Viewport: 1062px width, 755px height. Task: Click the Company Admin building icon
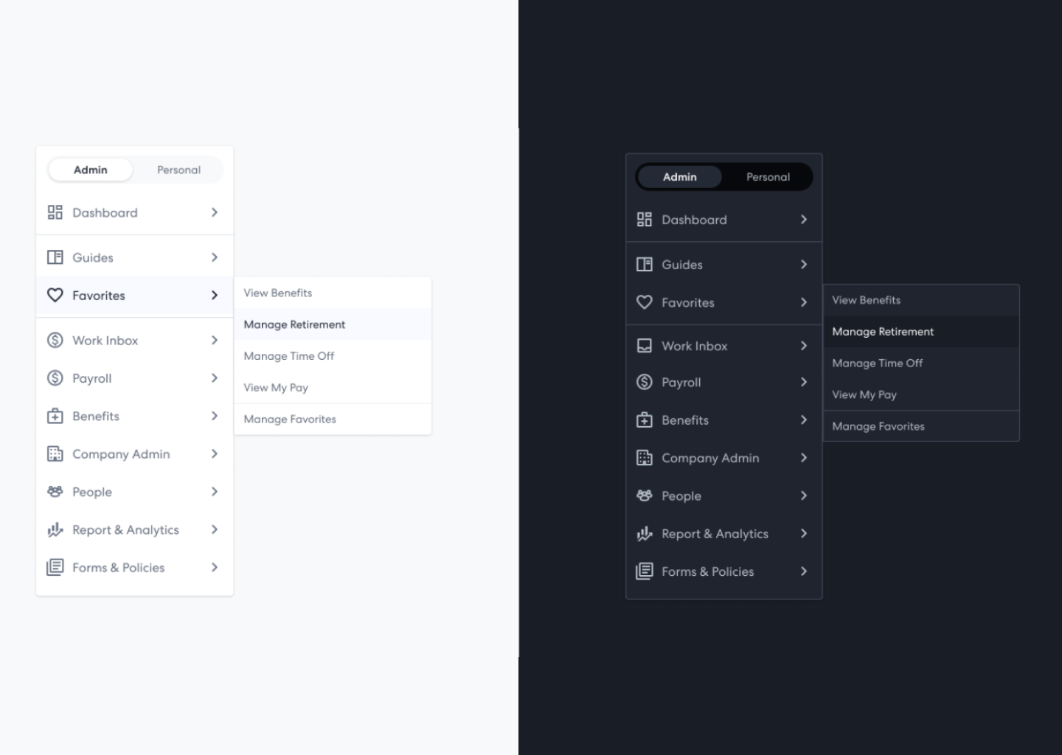click(55, 453)
